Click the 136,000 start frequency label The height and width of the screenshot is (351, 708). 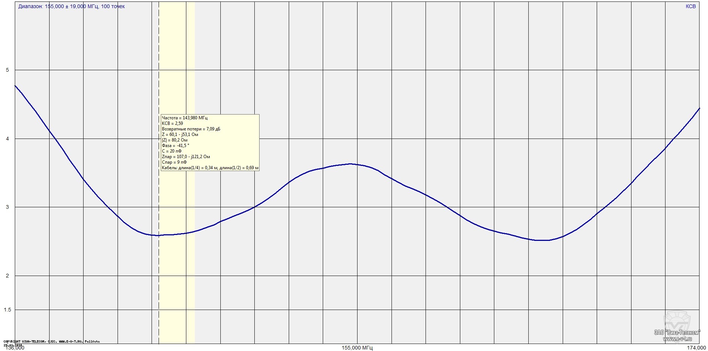[15, 348]
